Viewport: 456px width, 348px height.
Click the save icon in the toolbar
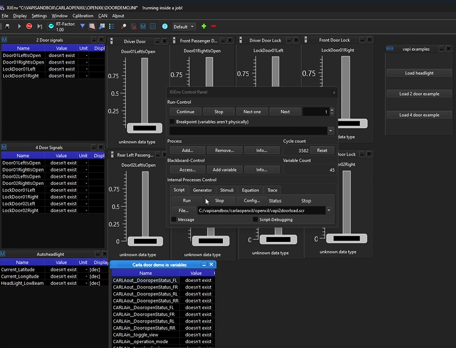point(7,27)
